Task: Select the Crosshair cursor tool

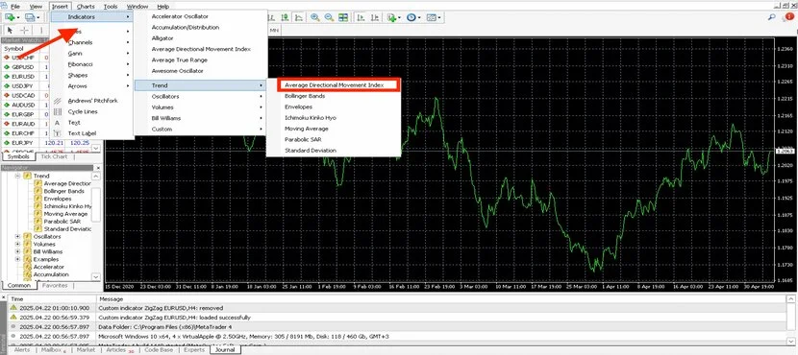Action: [24, 31]
